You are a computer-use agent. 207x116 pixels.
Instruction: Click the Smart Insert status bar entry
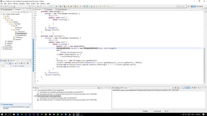[158, 111]
